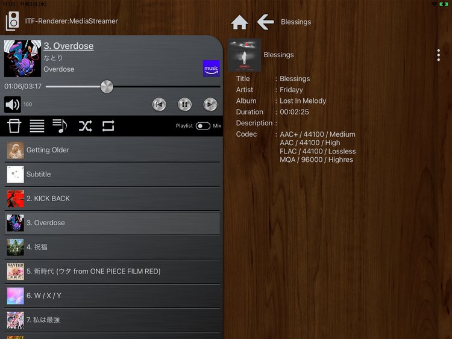Clear playlist with the trash icon
The height and width of the screenshot is (339, 452).
14,126
